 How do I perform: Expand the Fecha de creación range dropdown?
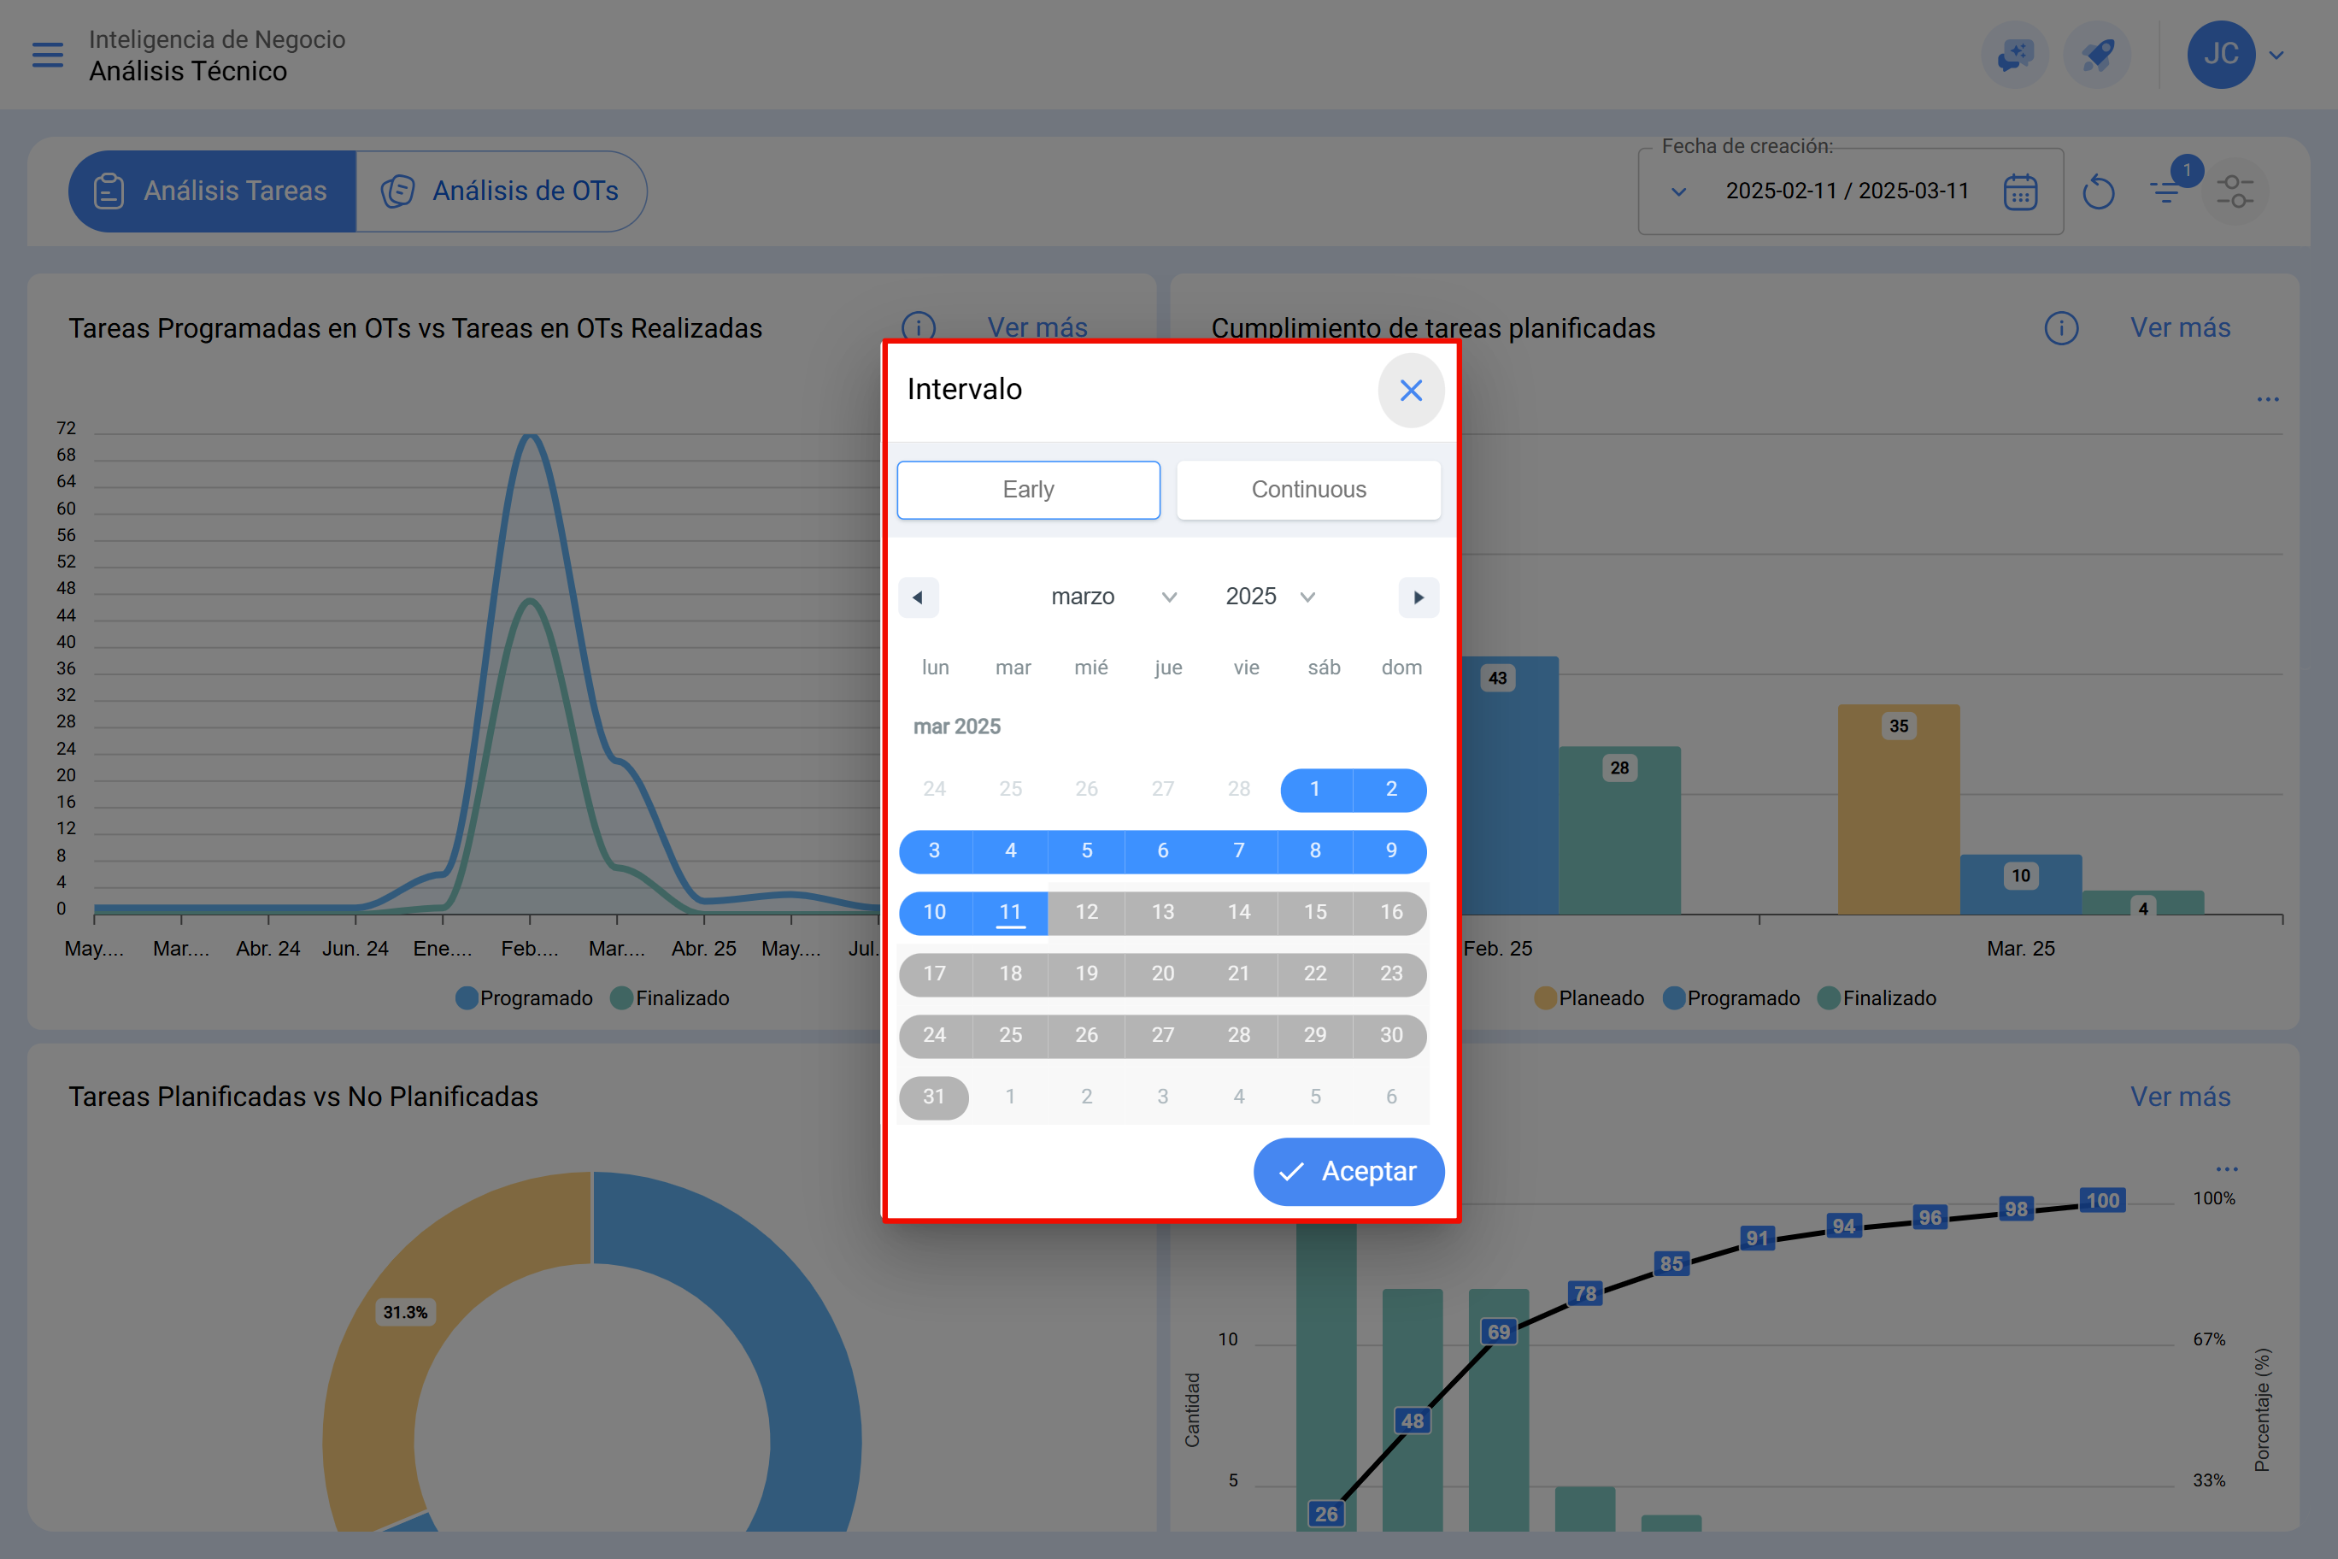click(1679, 192)
